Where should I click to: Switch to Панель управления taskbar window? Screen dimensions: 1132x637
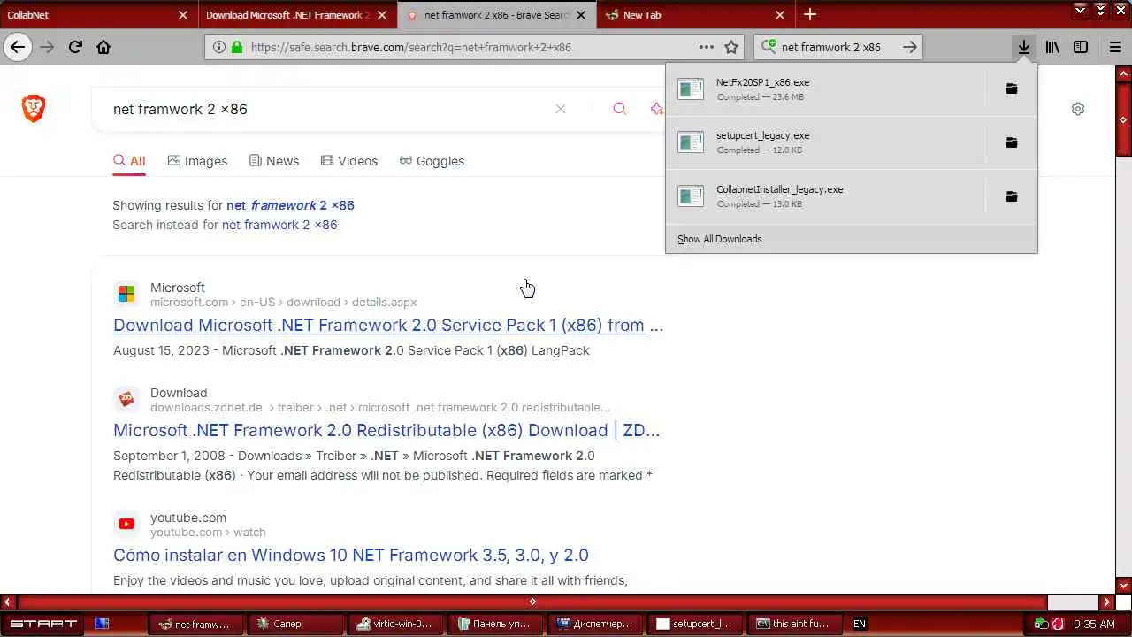495,624
